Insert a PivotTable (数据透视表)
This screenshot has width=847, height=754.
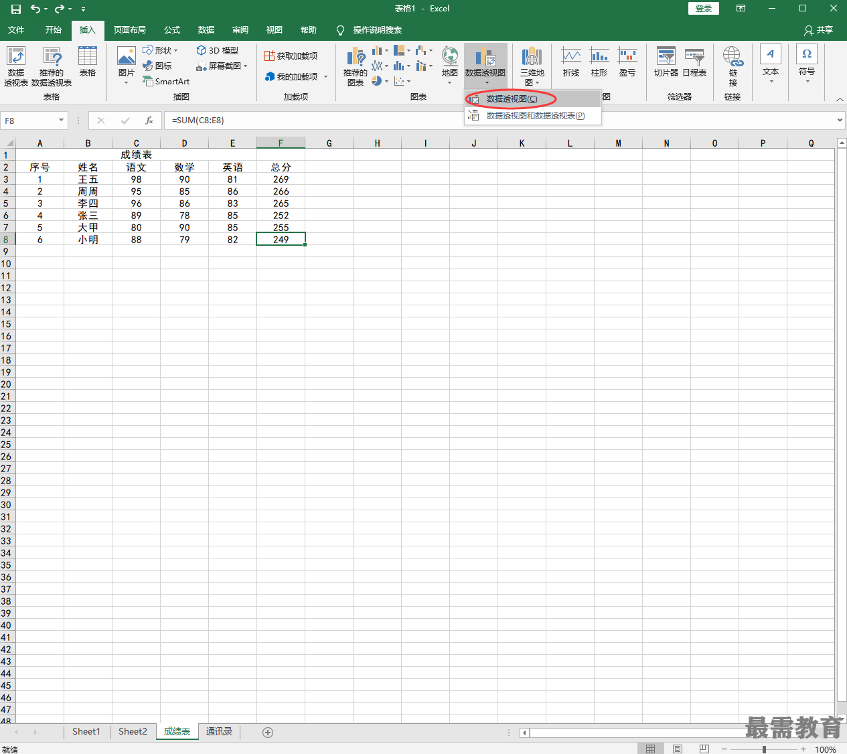click(16, 66)
